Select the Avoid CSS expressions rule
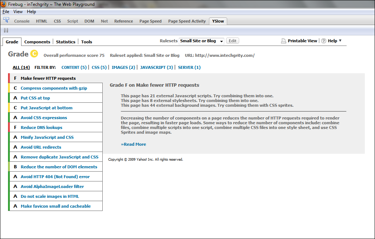375x239 pixels. pyautogui.click(x=55, y=117)
